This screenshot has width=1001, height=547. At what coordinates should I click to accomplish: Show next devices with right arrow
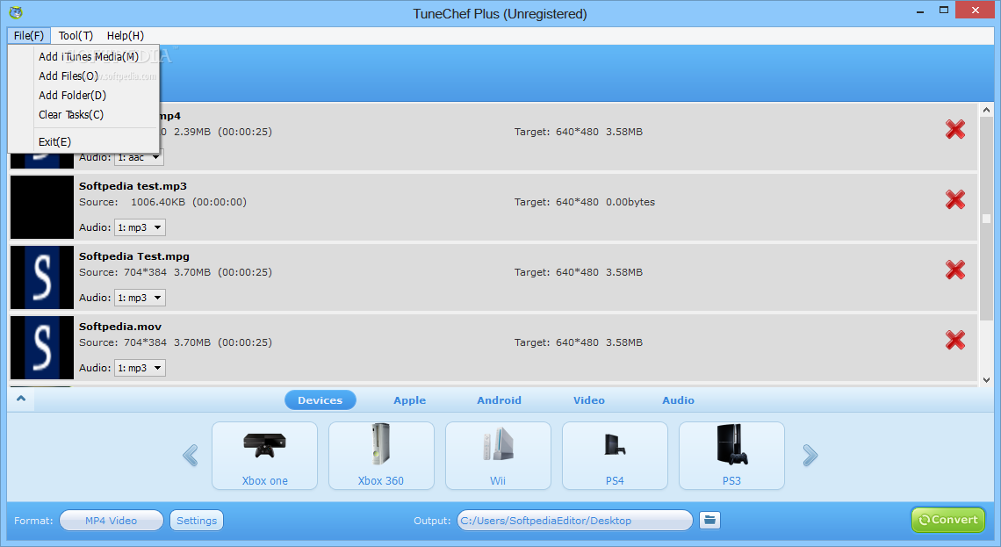(810, 455)
